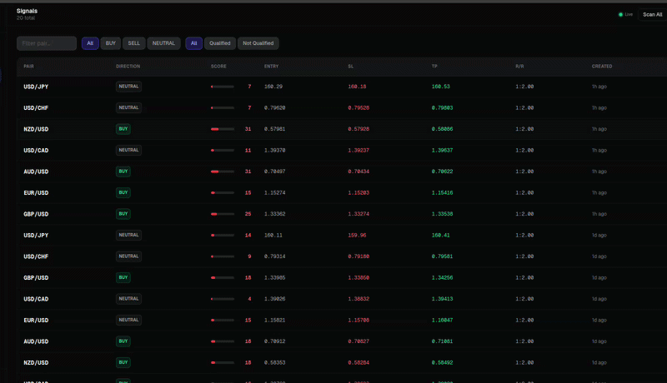
Task: Open USD/JPY pair with entry 160.29
Action: (36, 87)
